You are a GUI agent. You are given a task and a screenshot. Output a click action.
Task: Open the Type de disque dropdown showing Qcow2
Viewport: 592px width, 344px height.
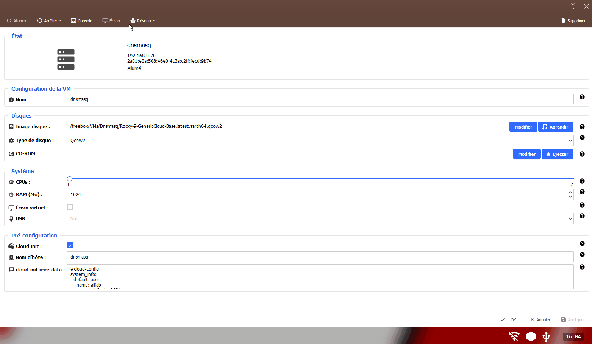coord(570,140)
